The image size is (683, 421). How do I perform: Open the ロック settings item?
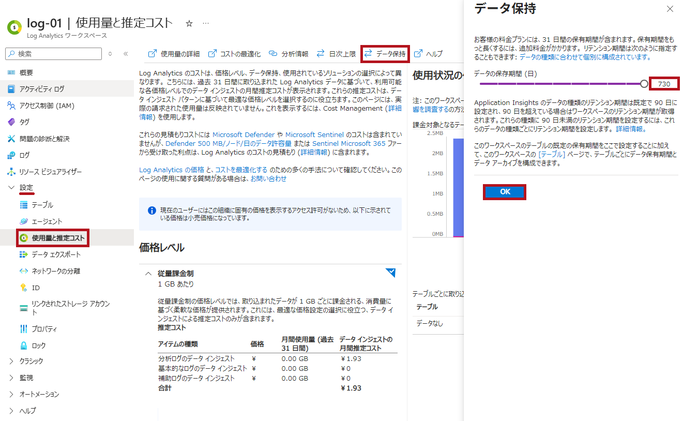39,345
